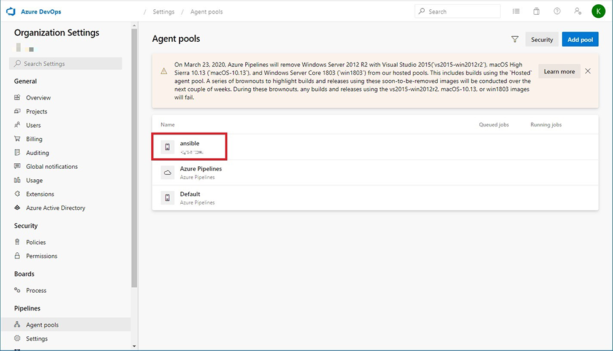Click the Running jobs column header
Screen dimensions: 613x351
click(546, 125)
